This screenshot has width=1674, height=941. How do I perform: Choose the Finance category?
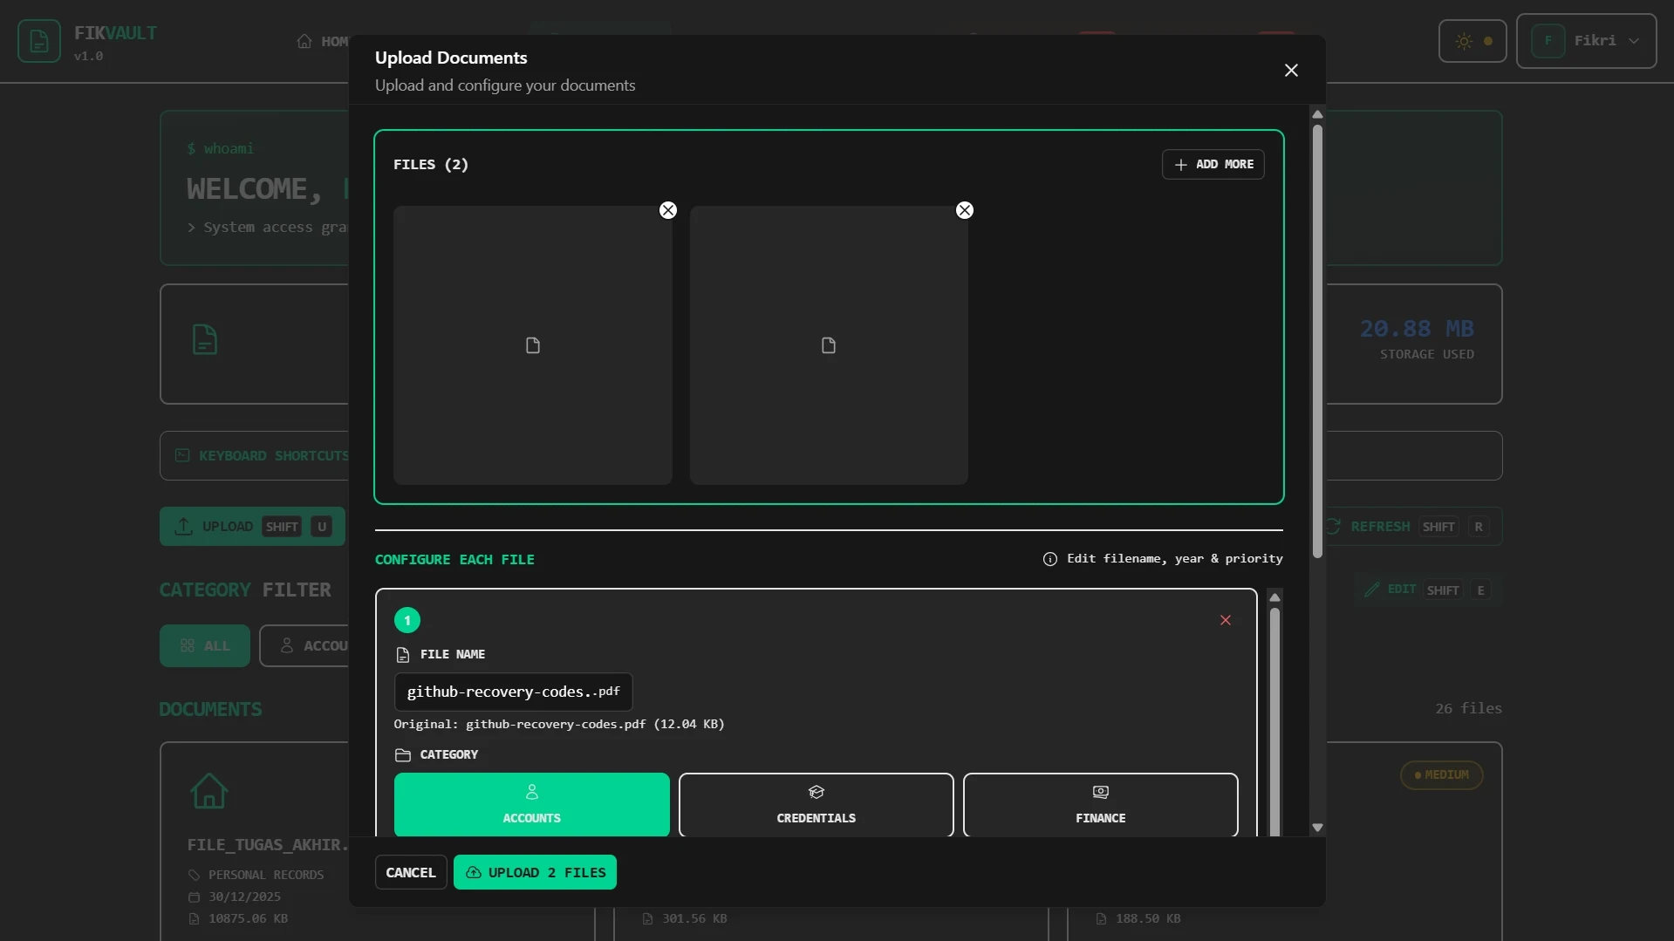(1100, 804)
